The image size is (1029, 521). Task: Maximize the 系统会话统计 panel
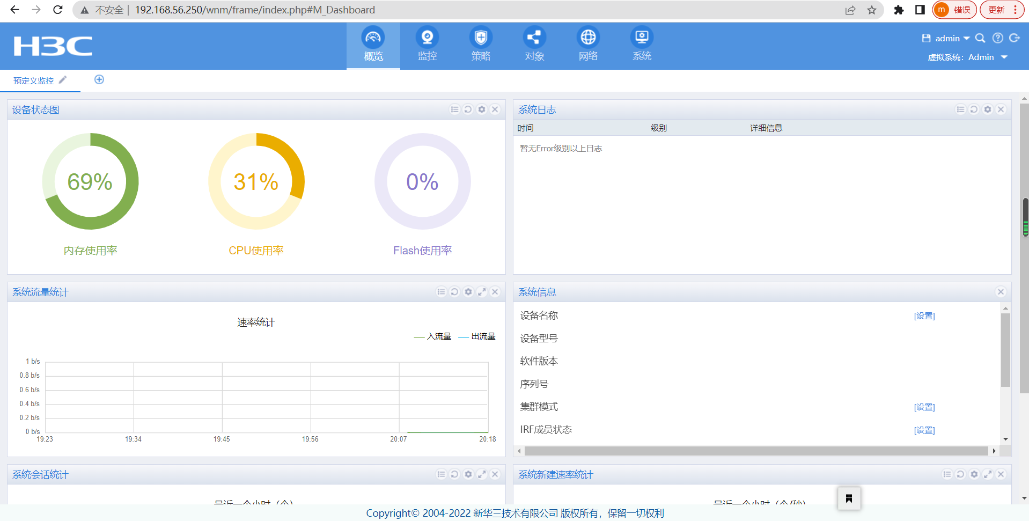(482, 474)
